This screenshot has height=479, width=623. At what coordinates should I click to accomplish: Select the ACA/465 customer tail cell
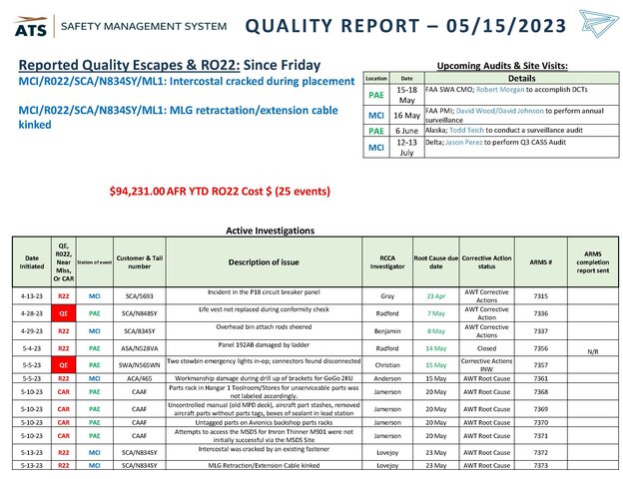point(140,378)
